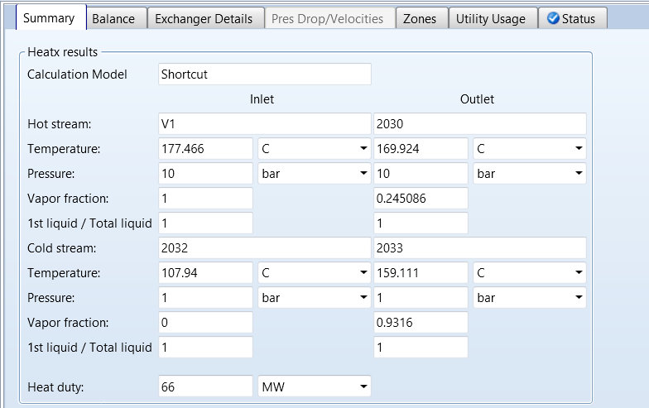Go to the Summary tab
The width and height of the screenshot is (649, 408).
click(x=49, y=18)
